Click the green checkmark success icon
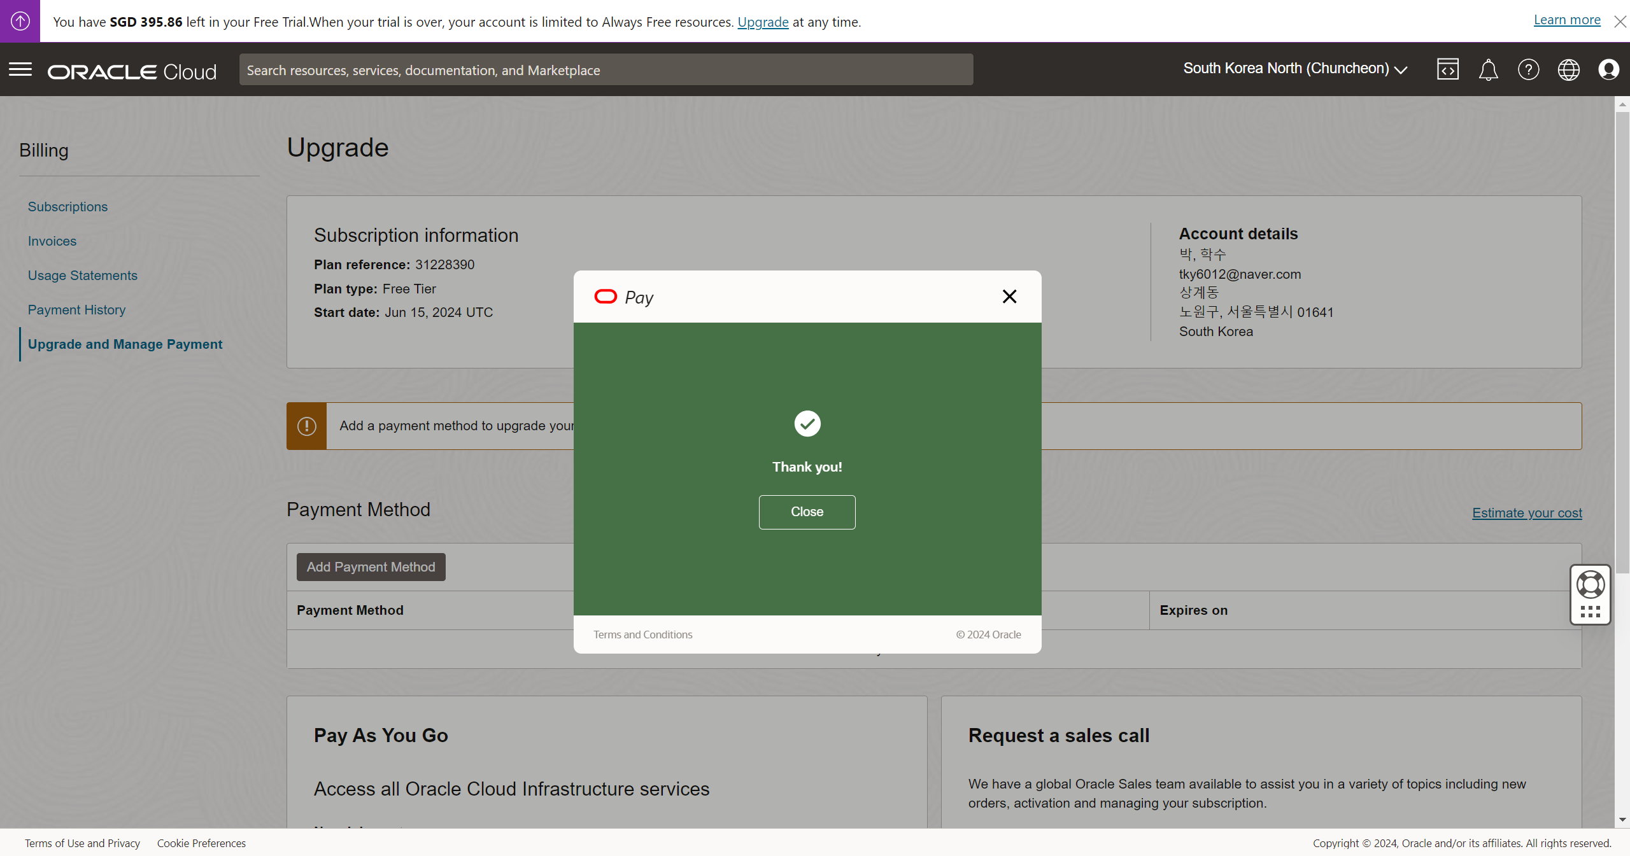The width and height of the screenshot is (1630, 856). (x=807, y=423)
